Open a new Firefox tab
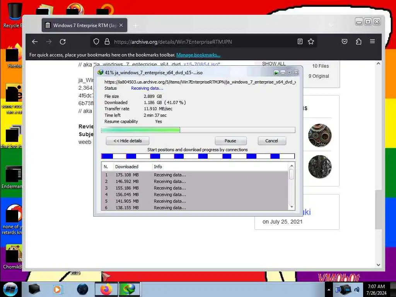The height and width of the screenshot is (297, 396). (136, 26)
